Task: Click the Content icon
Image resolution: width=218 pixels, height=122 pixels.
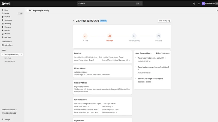Action: coord(3,30)
